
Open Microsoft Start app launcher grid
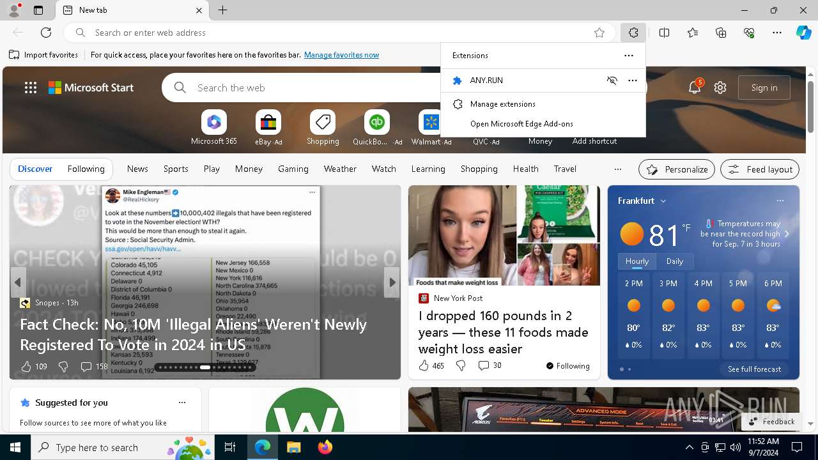31,88
